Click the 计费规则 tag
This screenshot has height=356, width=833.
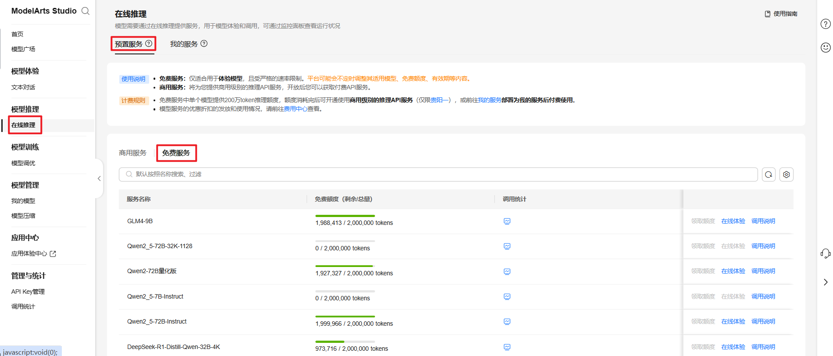click(x=133, y=100)
